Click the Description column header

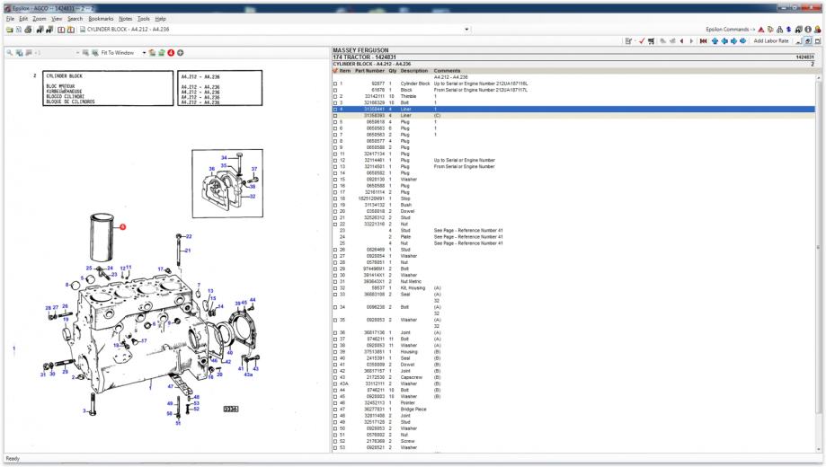414,71
